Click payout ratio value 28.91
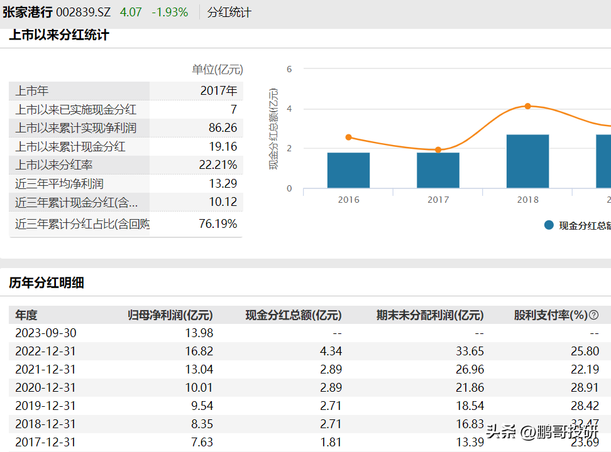611x452 pixels. point(585,387)
